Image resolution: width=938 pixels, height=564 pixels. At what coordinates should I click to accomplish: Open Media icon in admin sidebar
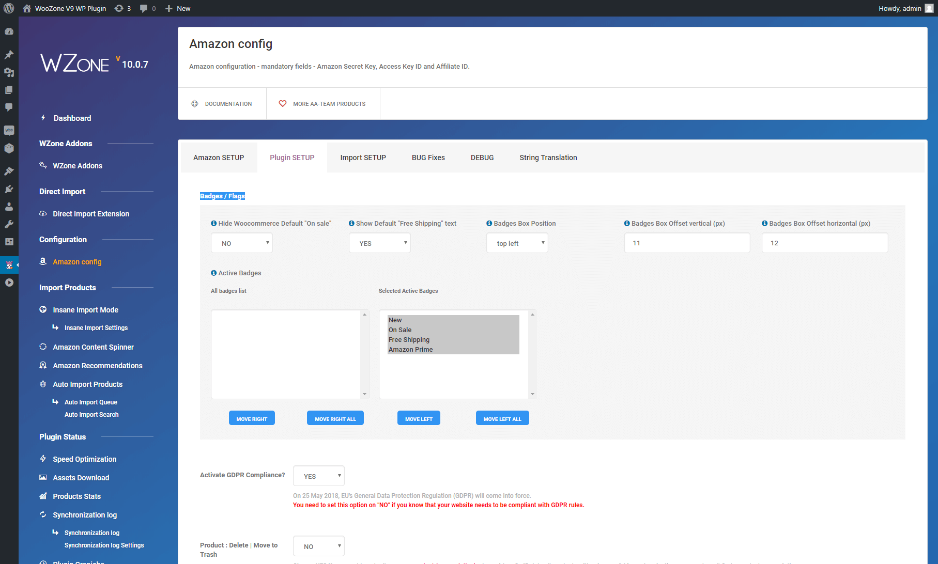point(9,72)
